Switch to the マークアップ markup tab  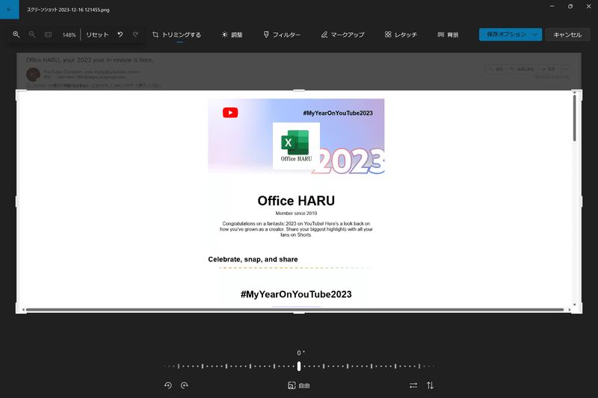pyautogui.click(x=342, y=34)
